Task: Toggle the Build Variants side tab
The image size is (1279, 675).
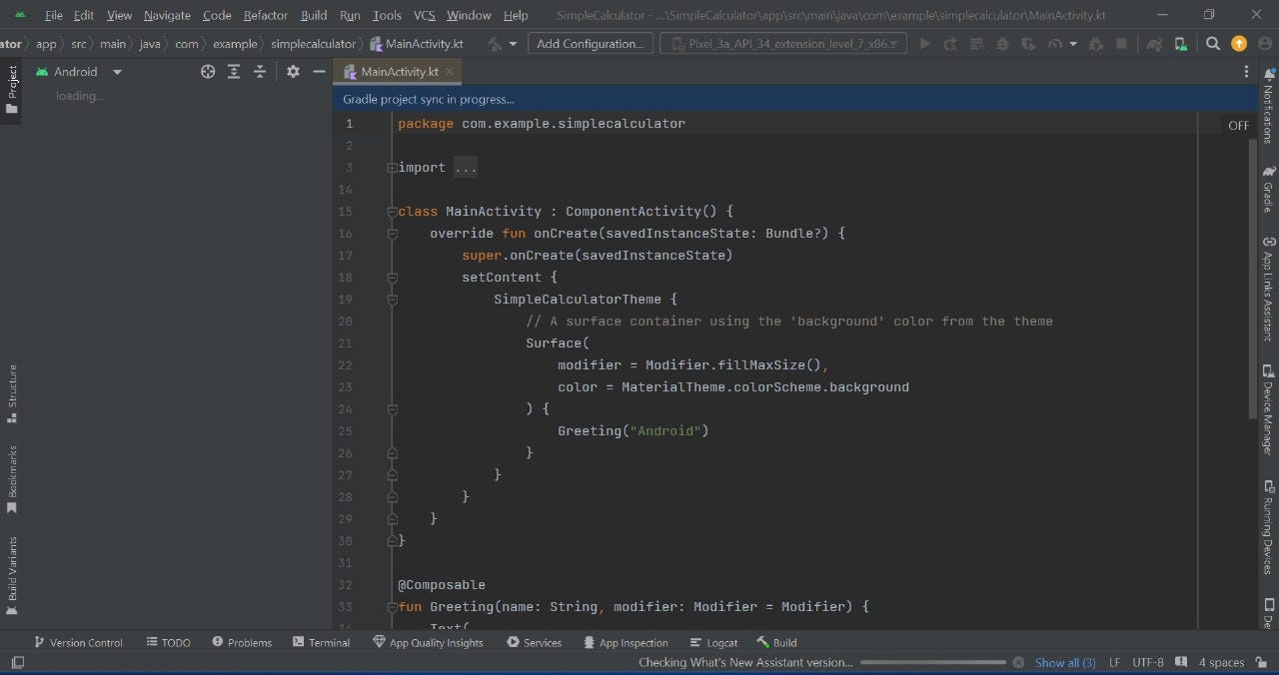Action: click(12, 575)
